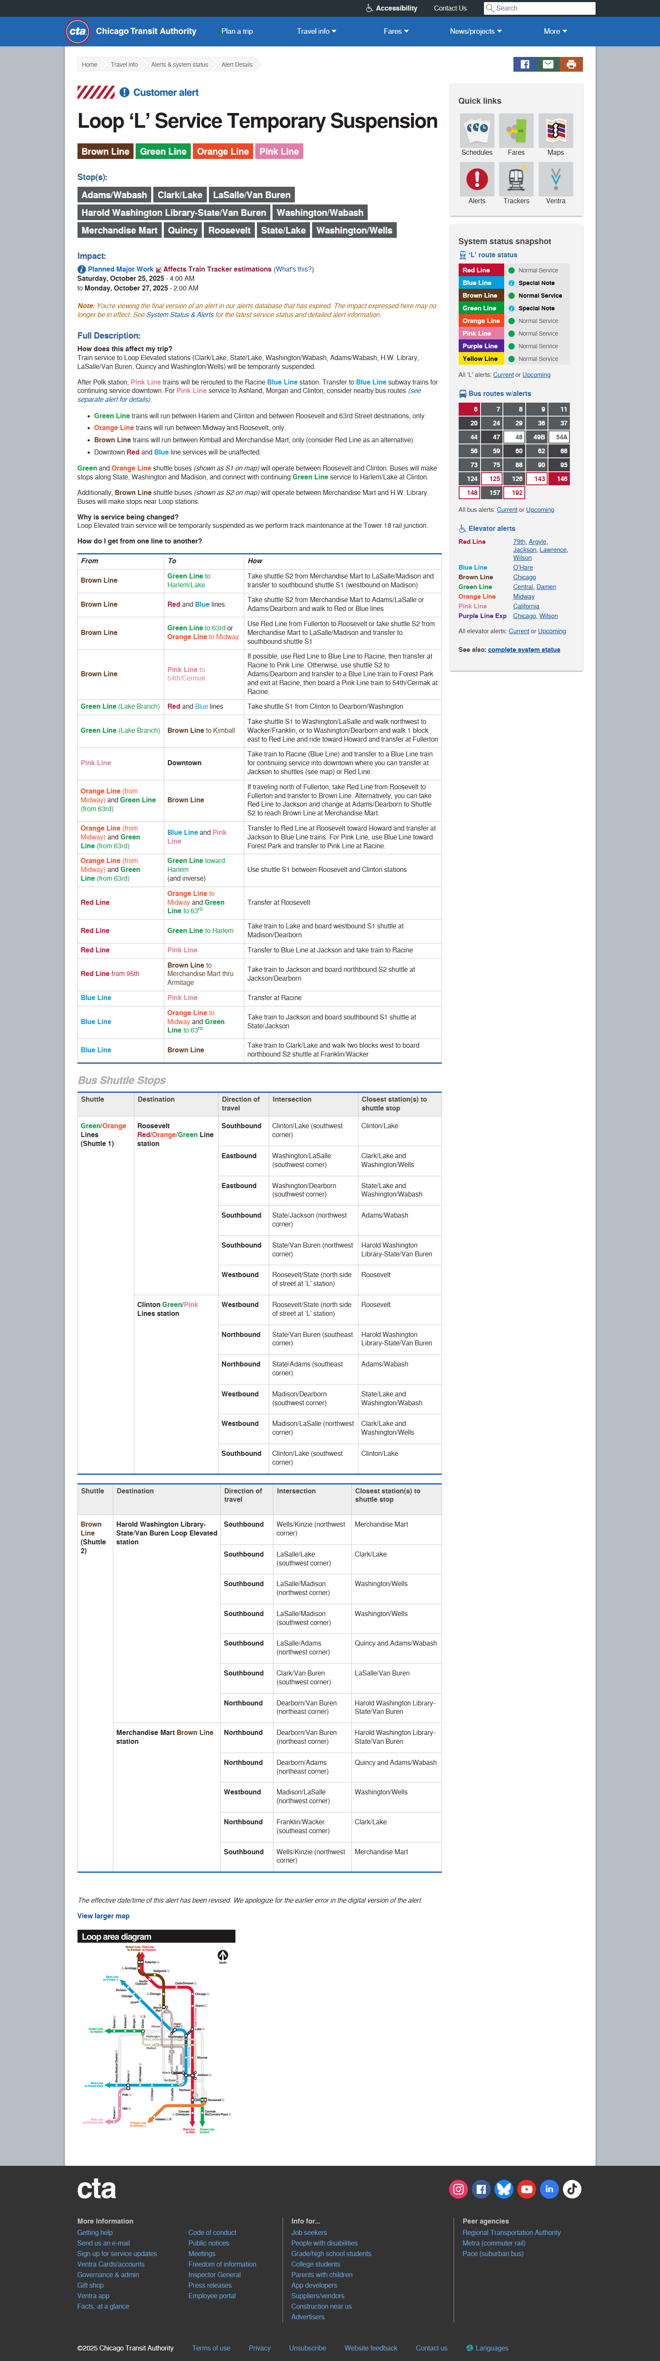The image size is (660, 2361).
Task: Print the alert page
Action: click(571, 64)
